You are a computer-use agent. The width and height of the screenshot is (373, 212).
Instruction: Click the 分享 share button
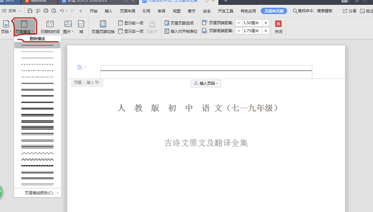[349, 11]
